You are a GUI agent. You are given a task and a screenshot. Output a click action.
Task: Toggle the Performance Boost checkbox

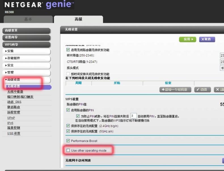click(x=68, y=141)
